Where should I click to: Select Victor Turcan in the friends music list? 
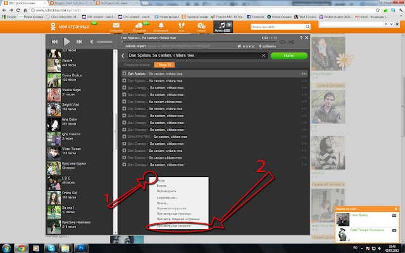tap(80, 154)
